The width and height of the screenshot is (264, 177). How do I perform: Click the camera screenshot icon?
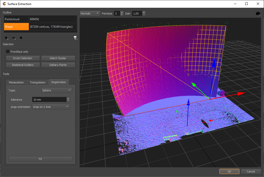(258, 13)
